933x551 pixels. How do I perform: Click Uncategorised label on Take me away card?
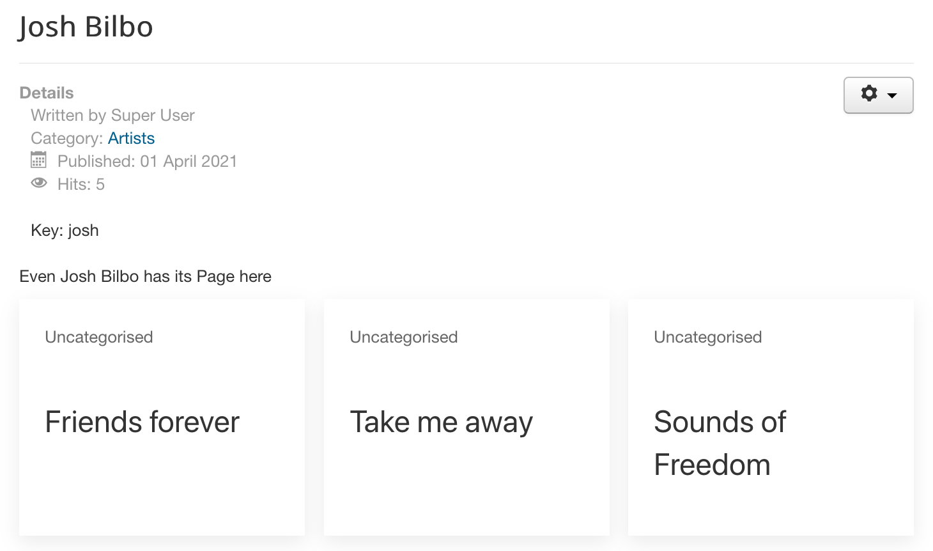click(404, 337)
